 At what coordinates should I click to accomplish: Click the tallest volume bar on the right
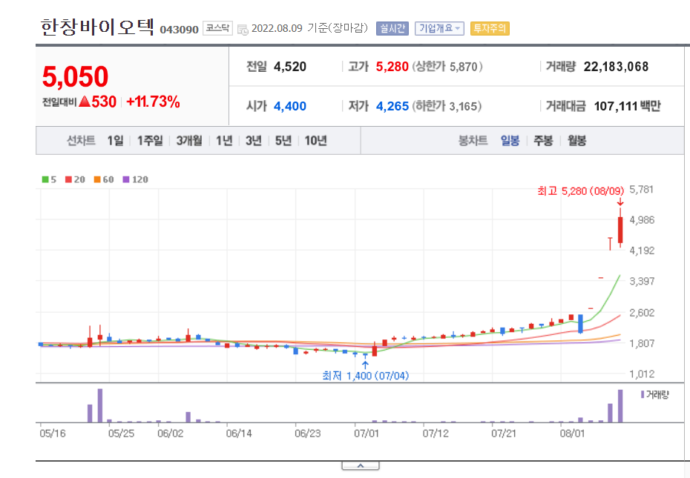620,406
